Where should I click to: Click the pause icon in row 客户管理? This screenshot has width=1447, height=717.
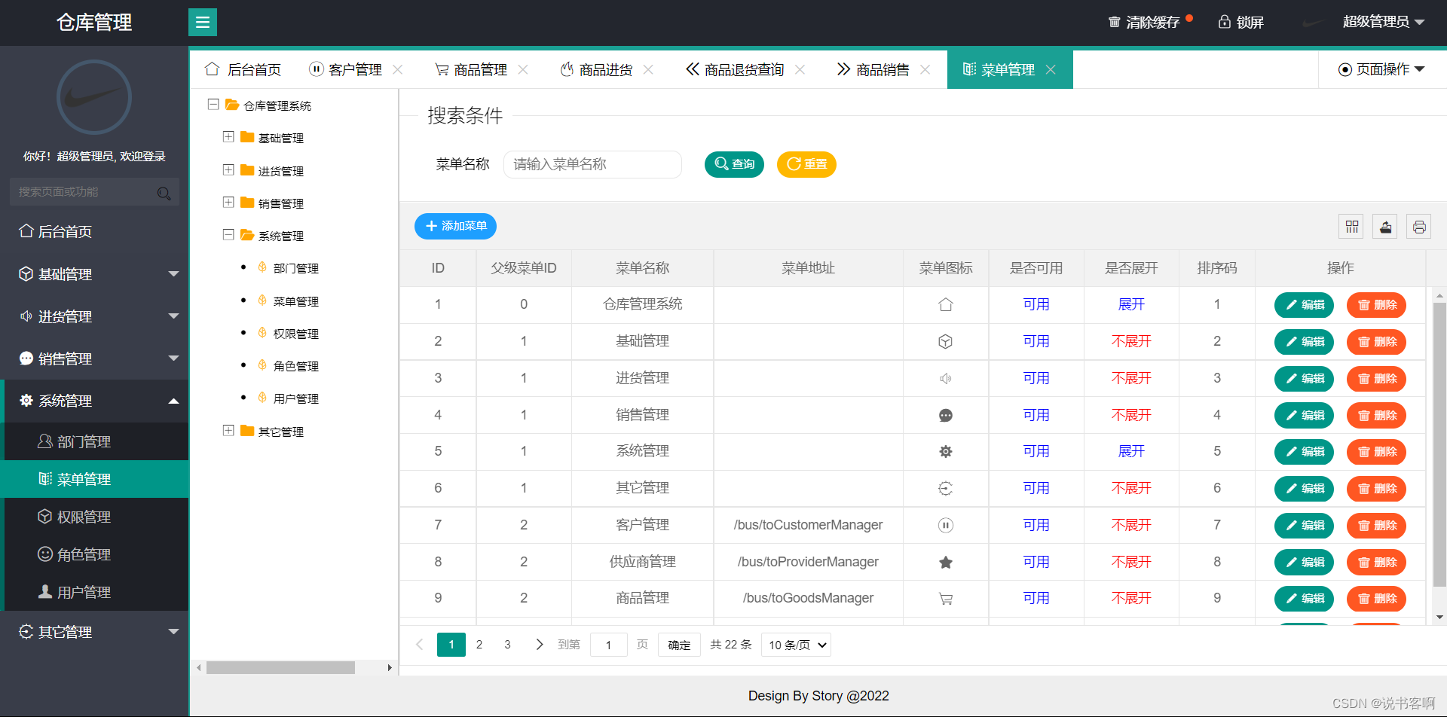click(x=946, y=526)
